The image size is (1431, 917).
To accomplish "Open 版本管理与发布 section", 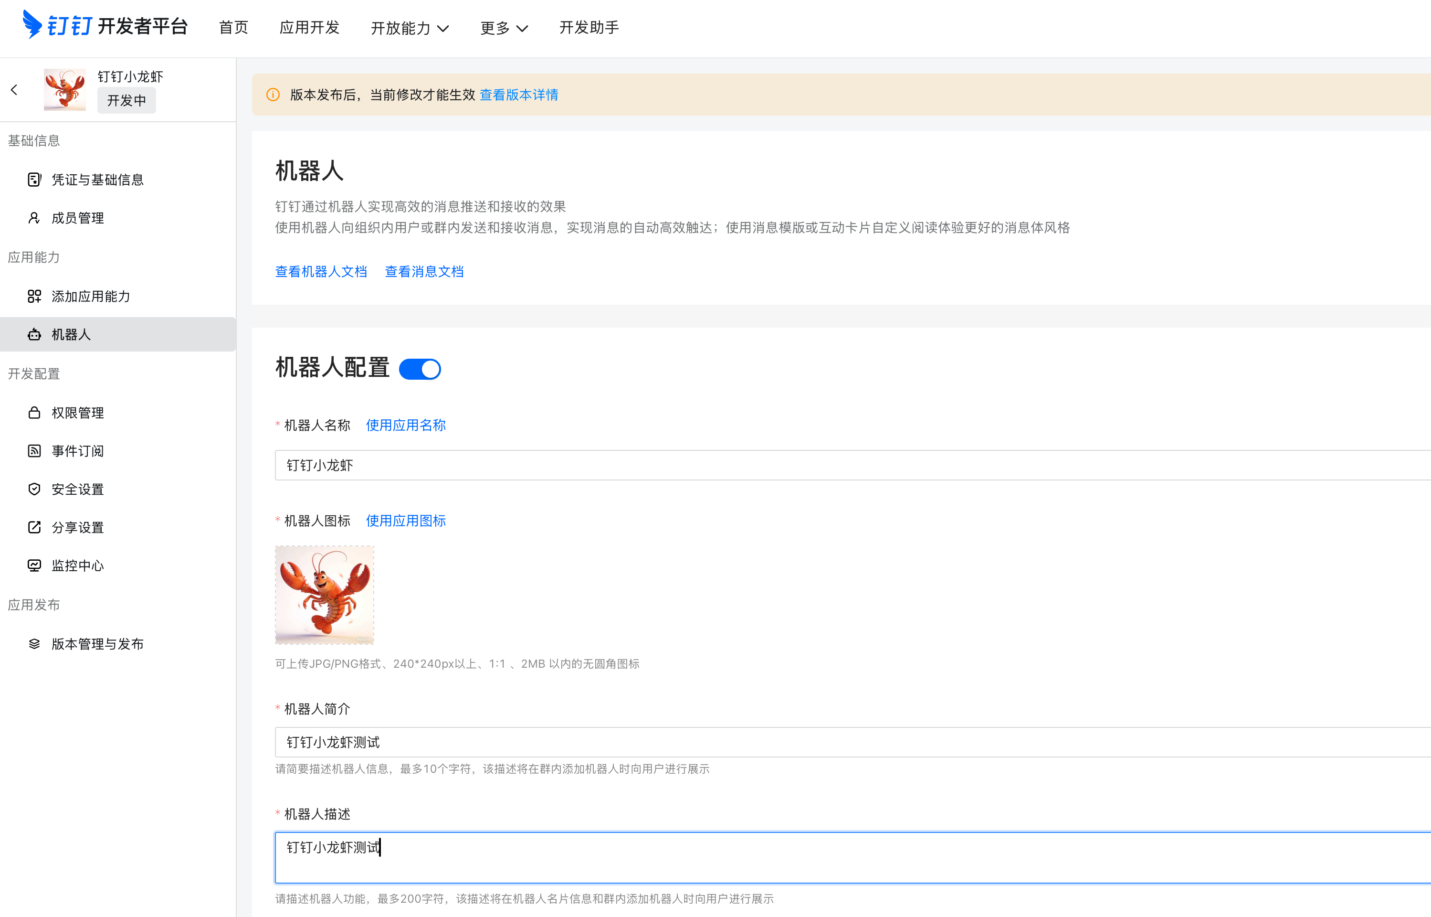I will pos(97,643).
